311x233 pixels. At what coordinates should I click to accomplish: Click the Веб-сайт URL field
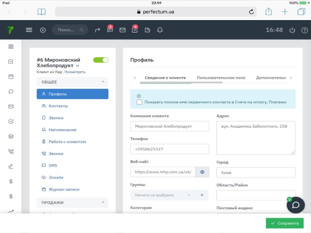click(x=163, y=172)
